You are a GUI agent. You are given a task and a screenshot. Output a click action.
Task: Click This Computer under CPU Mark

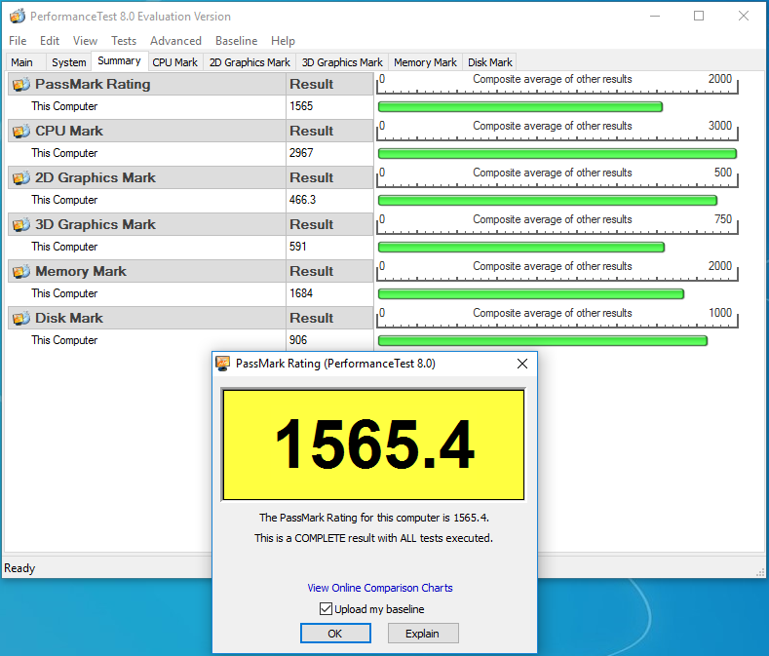[64, 153]
